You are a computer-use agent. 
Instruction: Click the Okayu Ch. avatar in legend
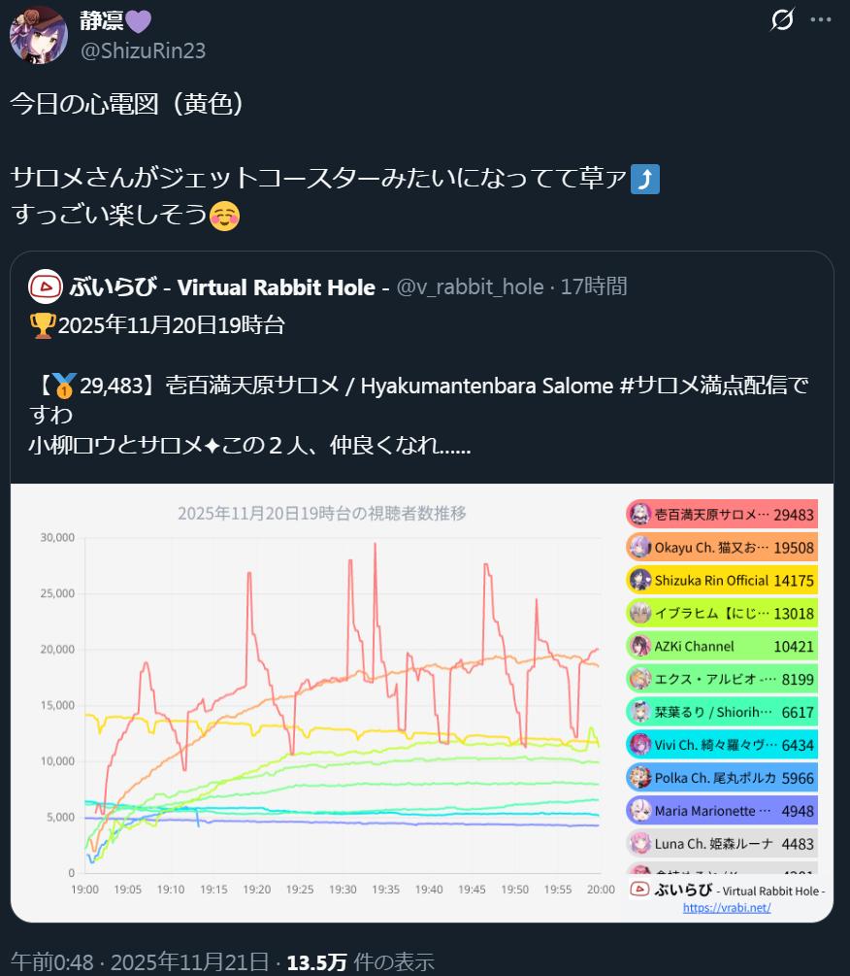[x=639, y=548]
